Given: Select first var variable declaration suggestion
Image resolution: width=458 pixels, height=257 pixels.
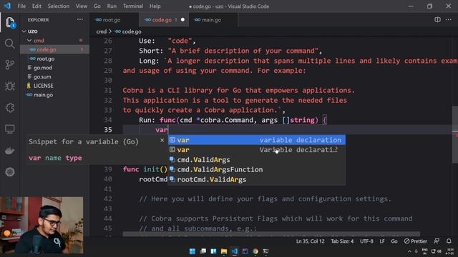Looking at the screenshot, I should tap(256, 140).
